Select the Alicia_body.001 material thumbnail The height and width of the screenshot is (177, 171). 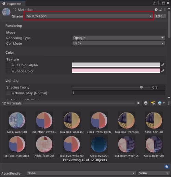click(154, 144)
